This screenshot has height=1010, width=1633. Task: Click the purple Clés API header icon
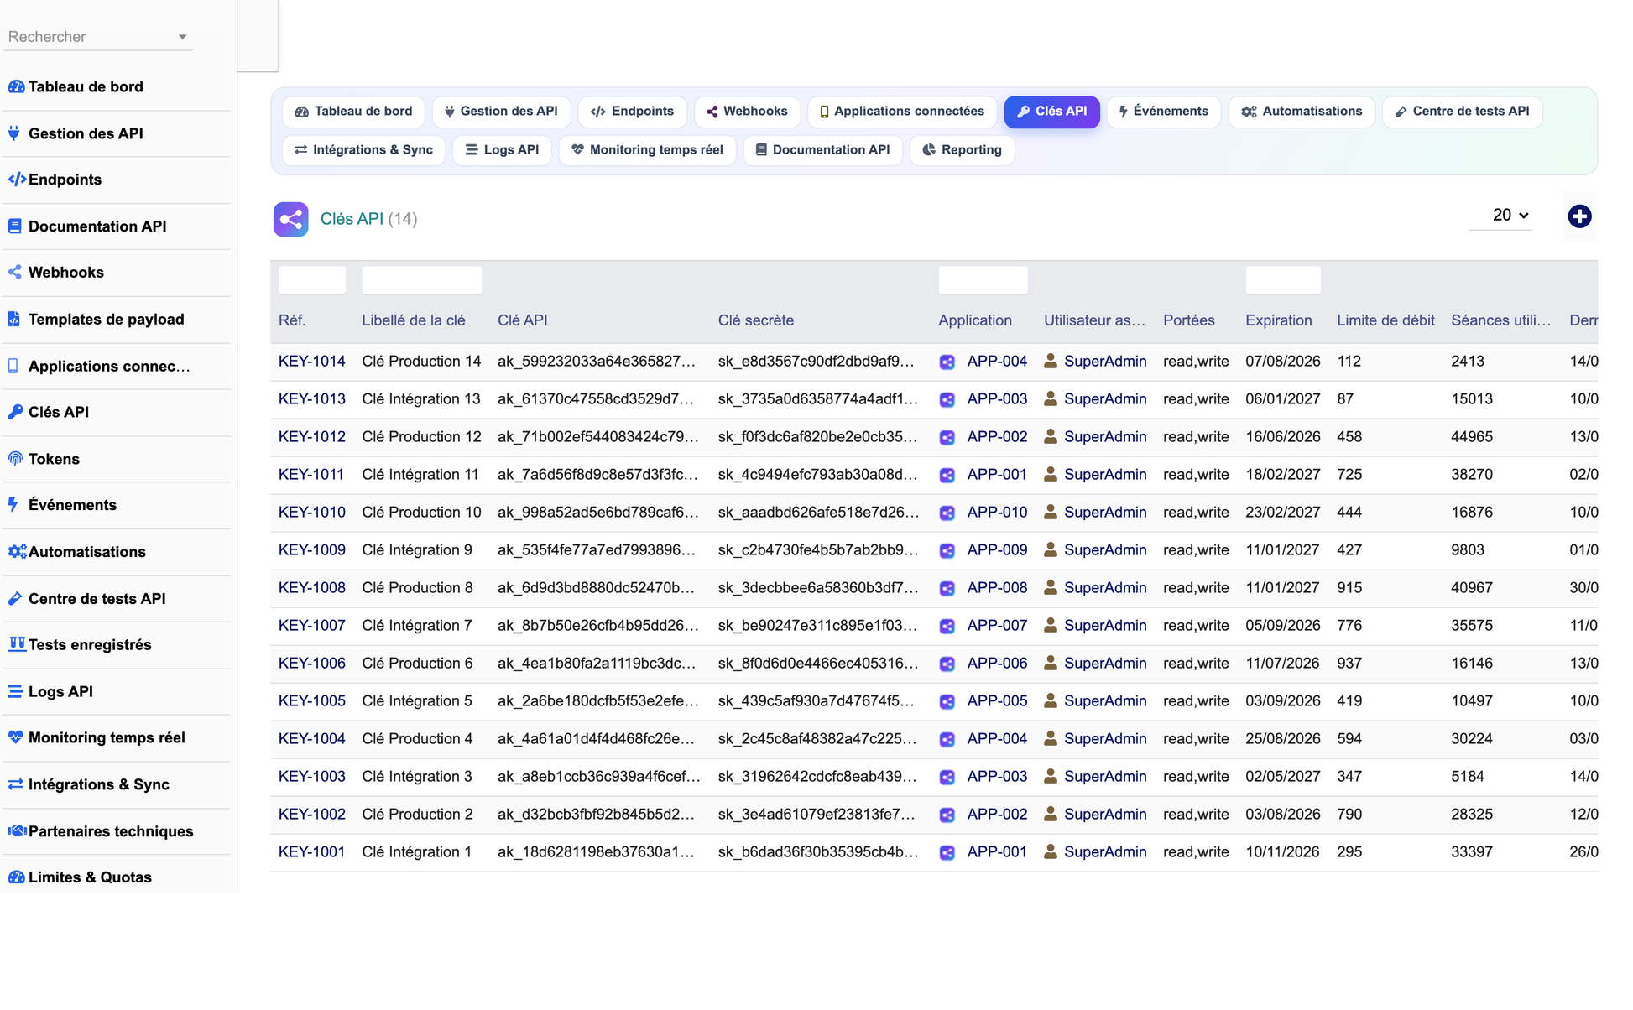click(x=290, y=219)
